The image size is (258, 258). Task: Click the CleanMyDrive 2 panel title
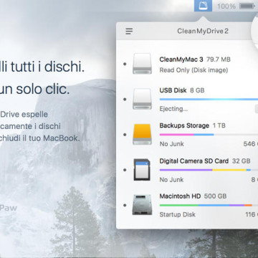tap(203, 31)
